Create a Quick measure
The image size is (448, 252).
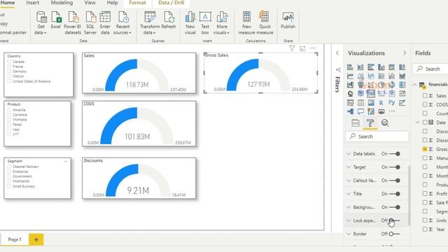pos(265,23)
